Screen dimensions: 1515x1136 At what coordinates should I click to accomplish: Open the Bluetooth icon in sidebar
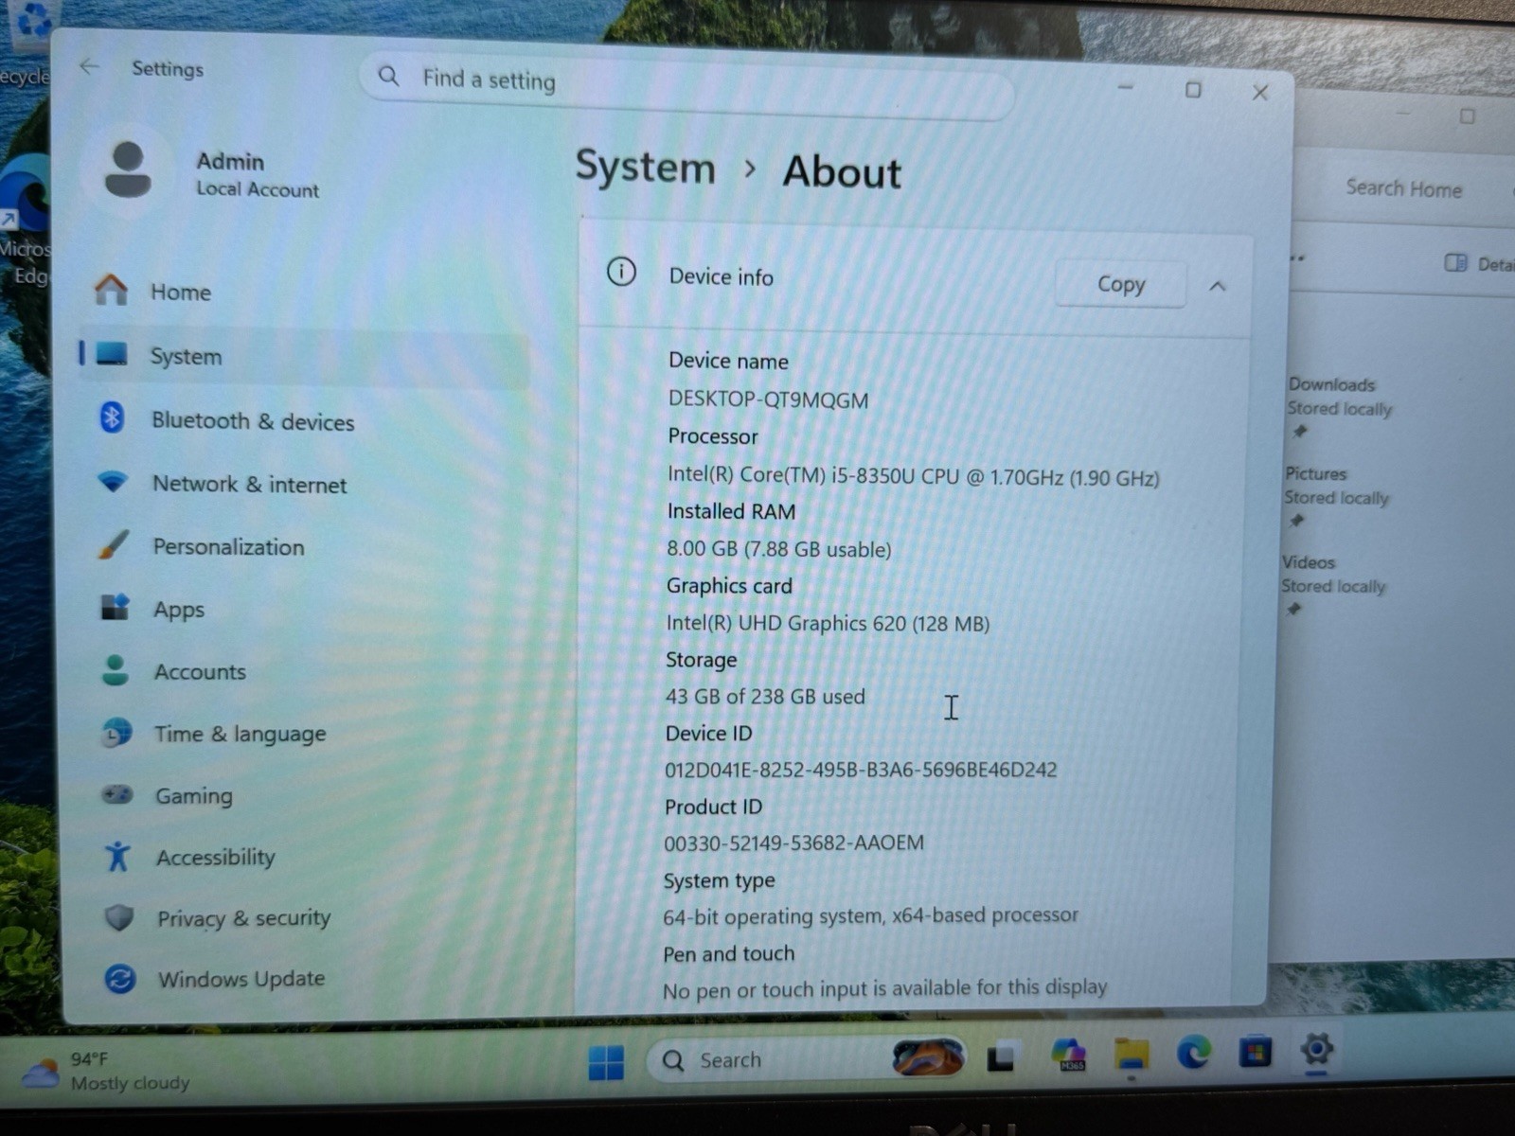coord(112,417)
